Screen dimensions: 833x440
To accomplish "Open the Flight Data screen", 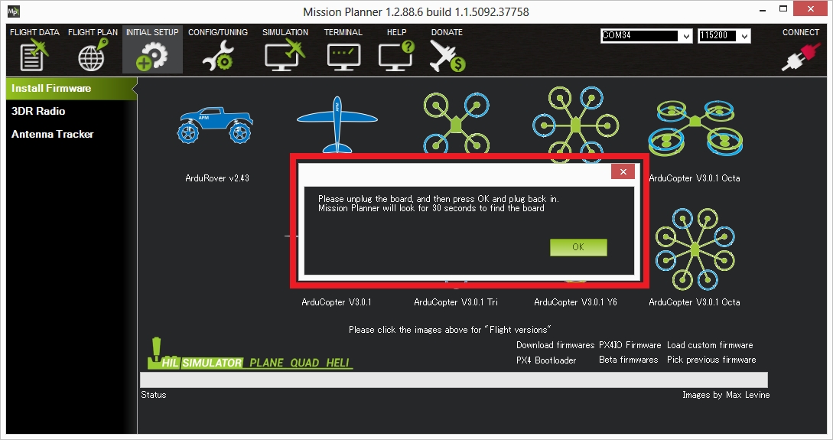I will pyautogui.click(x=34, y=51).
